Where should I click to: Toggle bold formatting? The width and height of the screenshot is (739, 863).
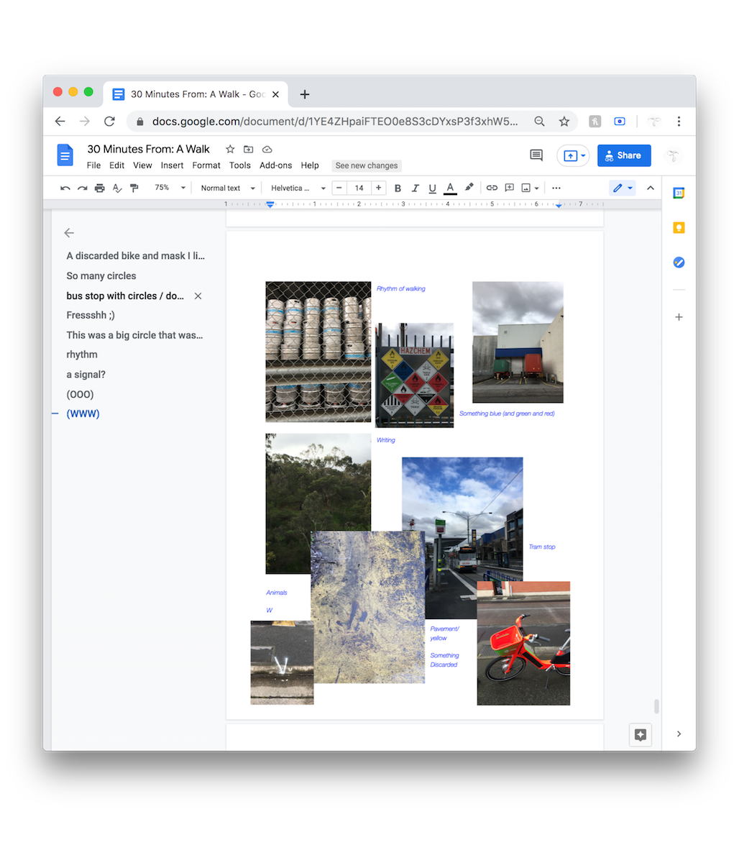coord(398,188)
